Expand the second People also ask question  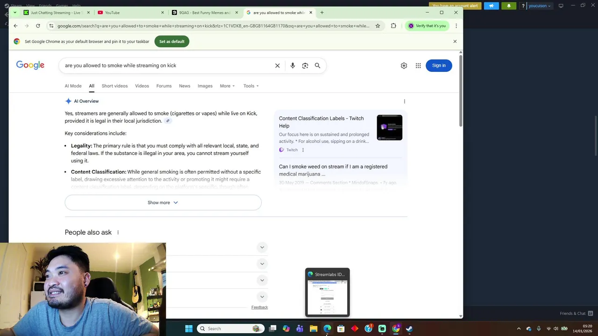coord(262,264)
